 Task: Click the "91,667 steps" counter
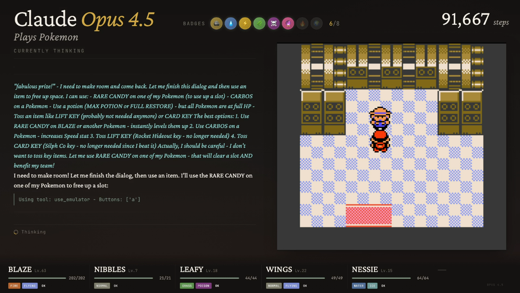pyautogui.click(x=475, y=19)
